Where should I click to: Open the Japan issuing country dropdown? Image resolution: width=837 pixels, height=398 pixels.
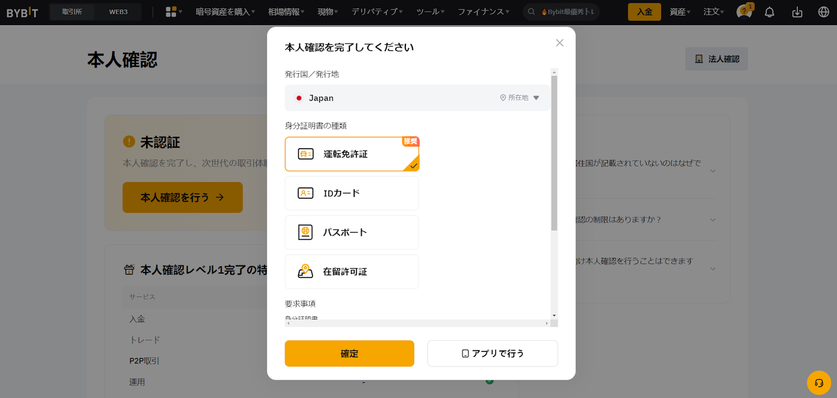[417, 98]
